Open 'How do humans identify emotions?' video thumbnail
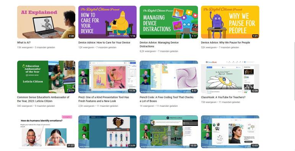 point(46,132)
